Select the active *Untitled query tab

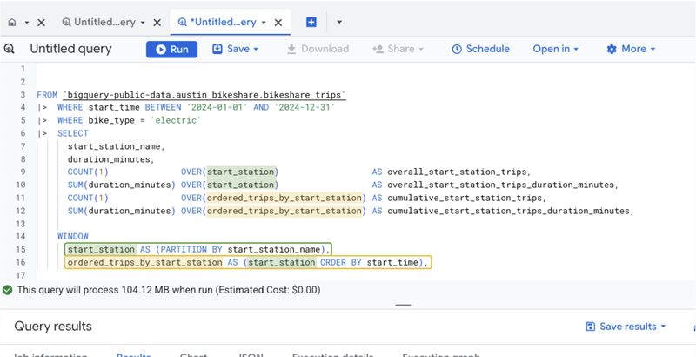click(217, 22)
